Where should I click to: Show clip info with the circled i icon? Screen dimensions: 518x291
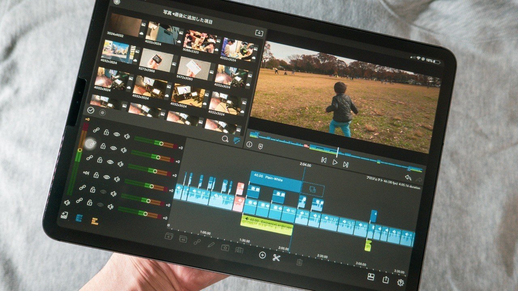(x=249, y=144)
